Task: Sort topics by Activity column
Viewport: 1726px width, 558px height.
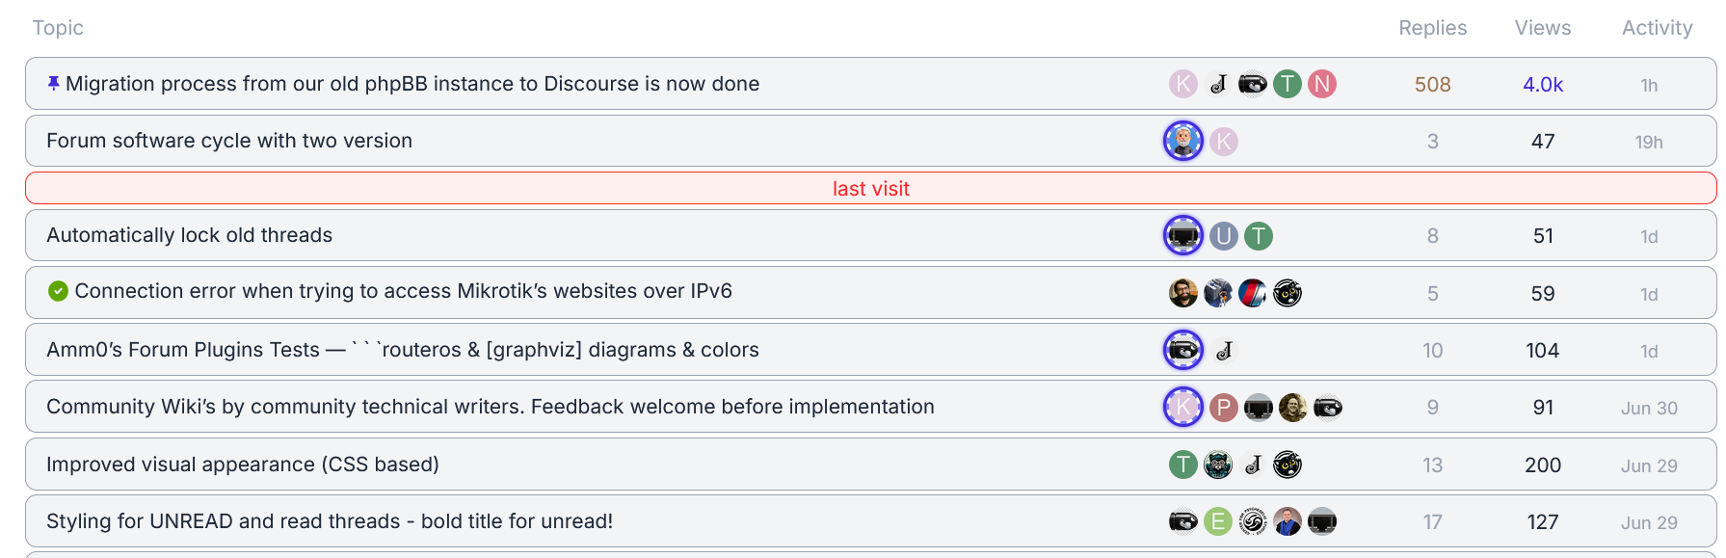Action: coord(1657,28)
